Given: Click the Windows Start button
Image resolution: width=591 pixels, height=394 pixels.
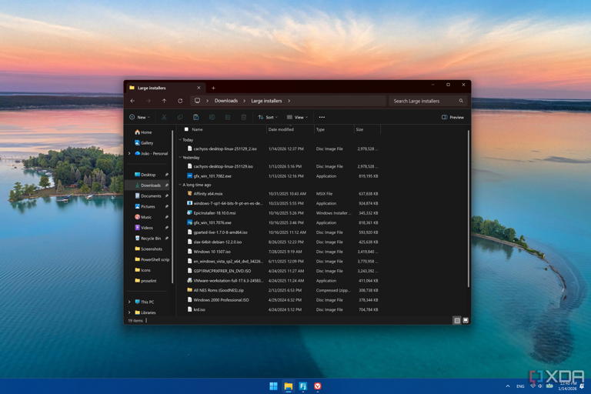Looking at the screenshot, I should (x=273, y=386).
